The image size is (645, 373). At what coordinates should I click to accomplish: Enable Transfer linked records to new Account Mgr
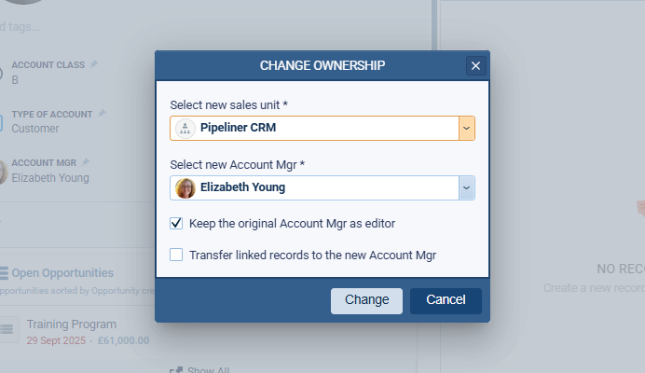(x=176, y=255)
